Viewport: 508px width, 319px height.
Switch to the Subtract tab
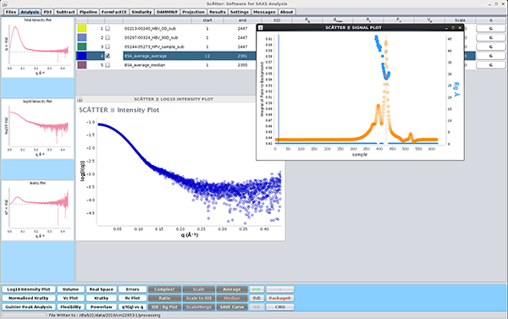pyautogui.click(x=65, y=12)
